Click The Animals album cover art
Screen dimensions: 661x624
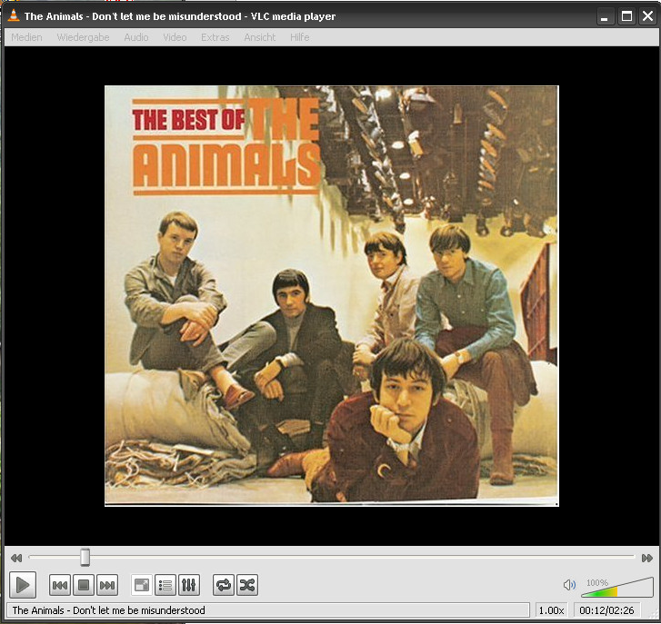(x=332, y=295)
